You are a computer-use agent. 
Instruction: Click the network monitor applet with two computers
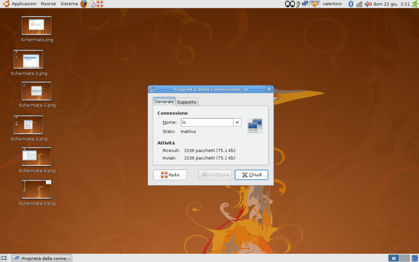[x=305, y=4]
